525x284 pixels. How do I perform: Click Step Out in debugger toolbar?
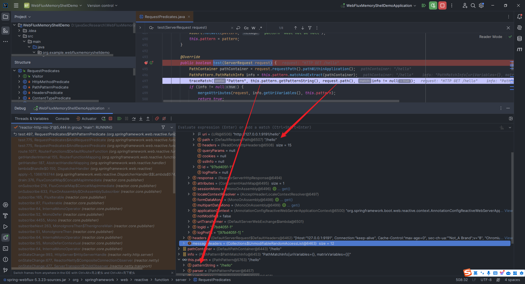coord(148,119)
